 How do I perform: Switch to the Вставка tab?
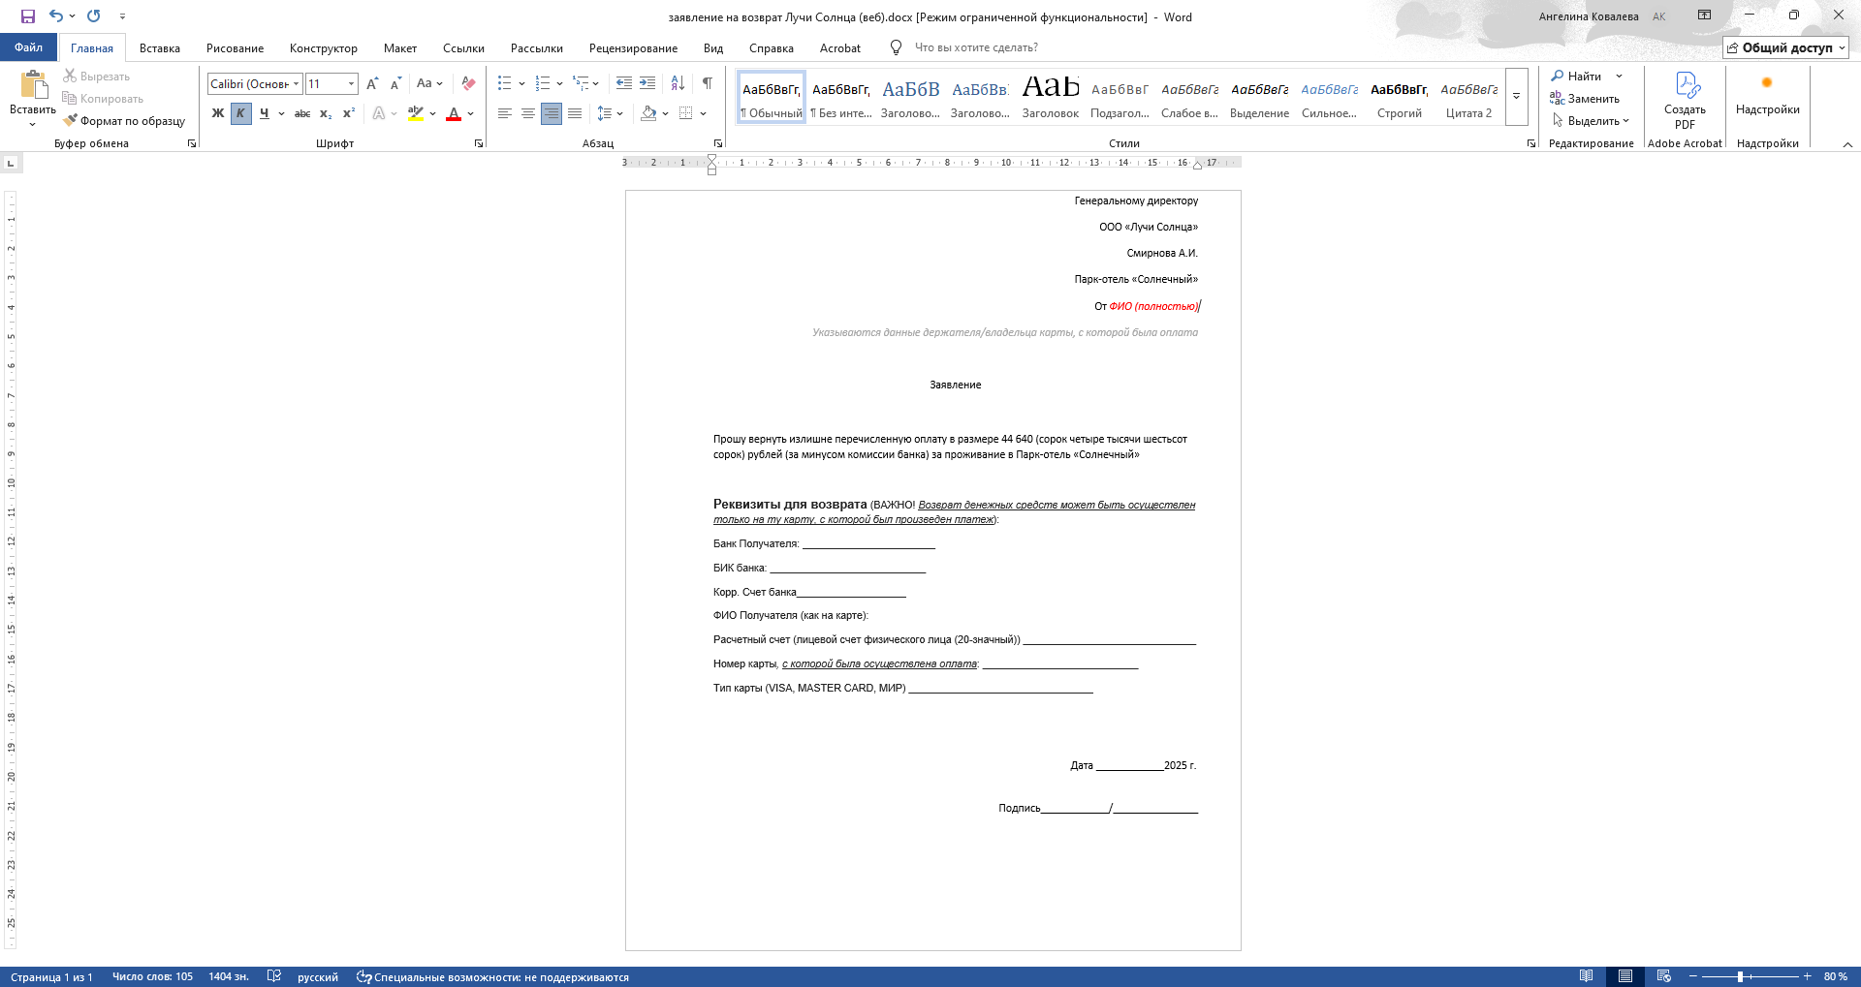[160, 48]
